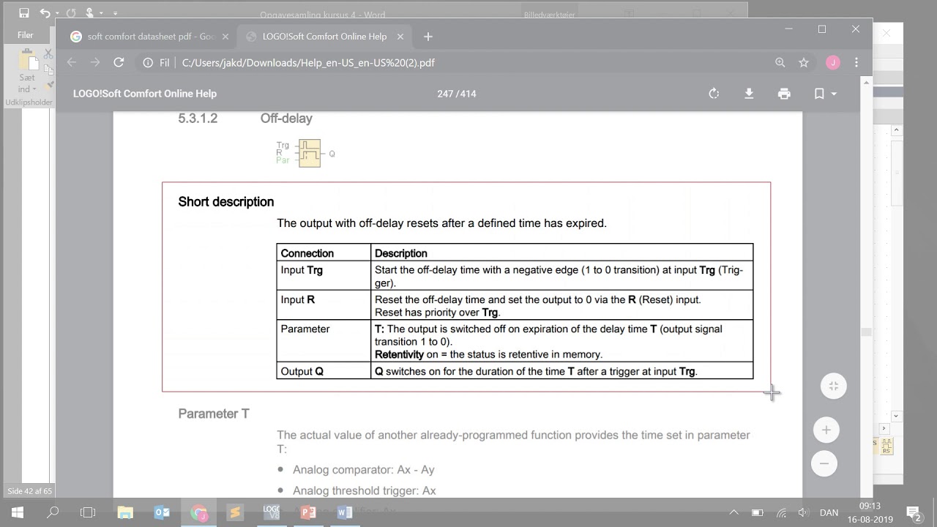Zoom in on the PDF
This screenshot has height=527, width=937.
click(x=826, y=430)
